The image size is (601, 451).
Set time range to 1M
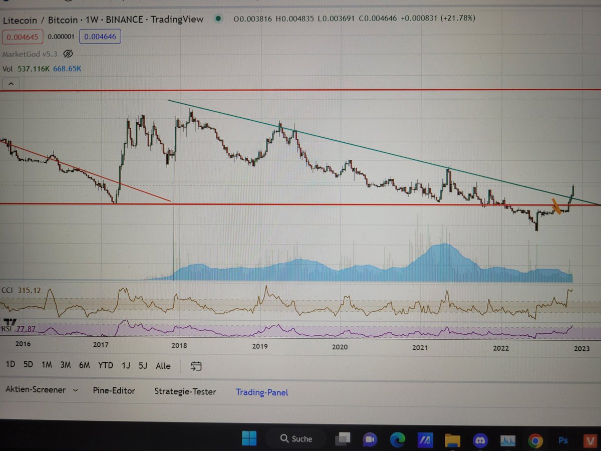click(x=47, y=365)
